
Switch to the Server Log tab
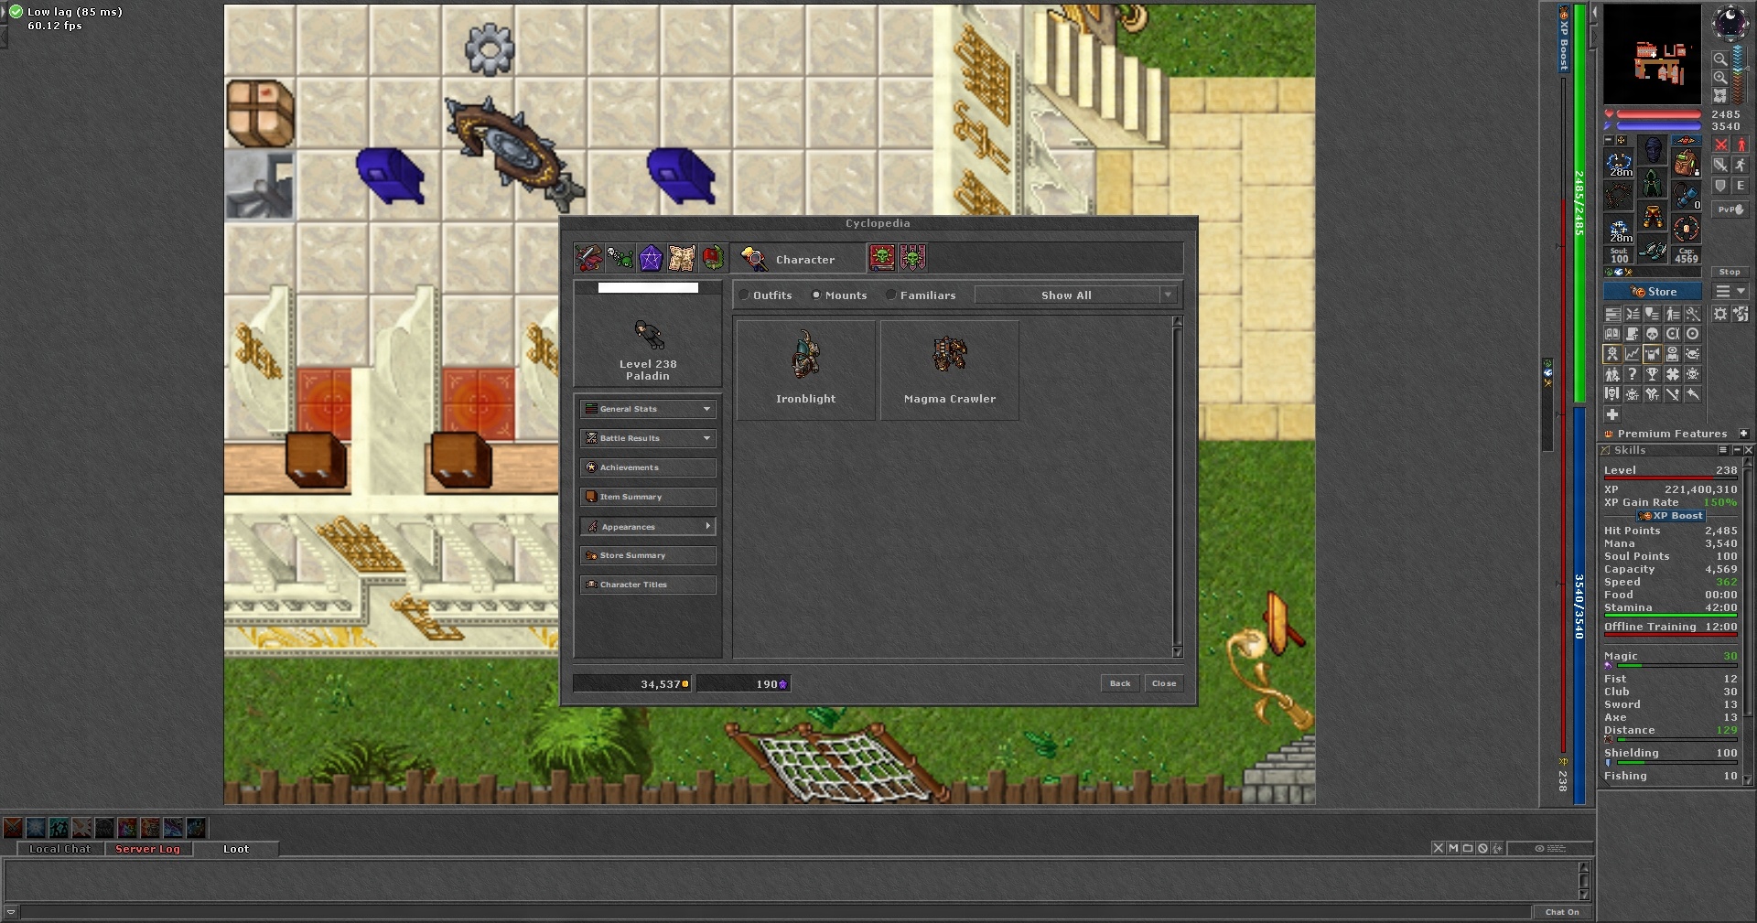coord(148,849)
